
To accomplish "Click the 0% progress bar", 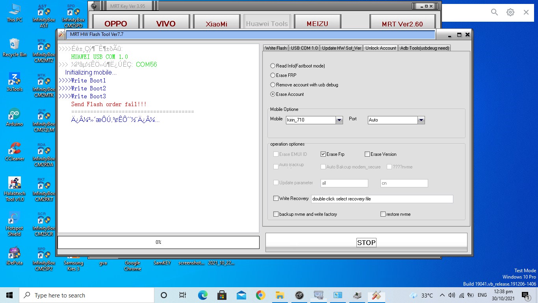I will [158, 242].
